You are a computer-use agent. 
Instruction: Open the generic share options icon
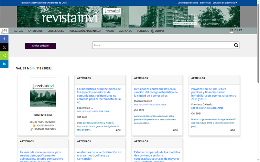[x=4, y=55]
